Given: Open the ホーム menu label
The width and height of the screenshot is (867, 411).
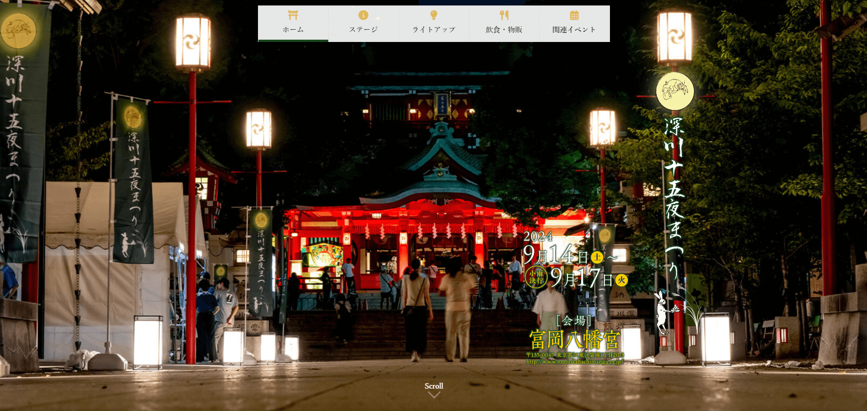Looking at the screenshot, I should coord(293,30).
